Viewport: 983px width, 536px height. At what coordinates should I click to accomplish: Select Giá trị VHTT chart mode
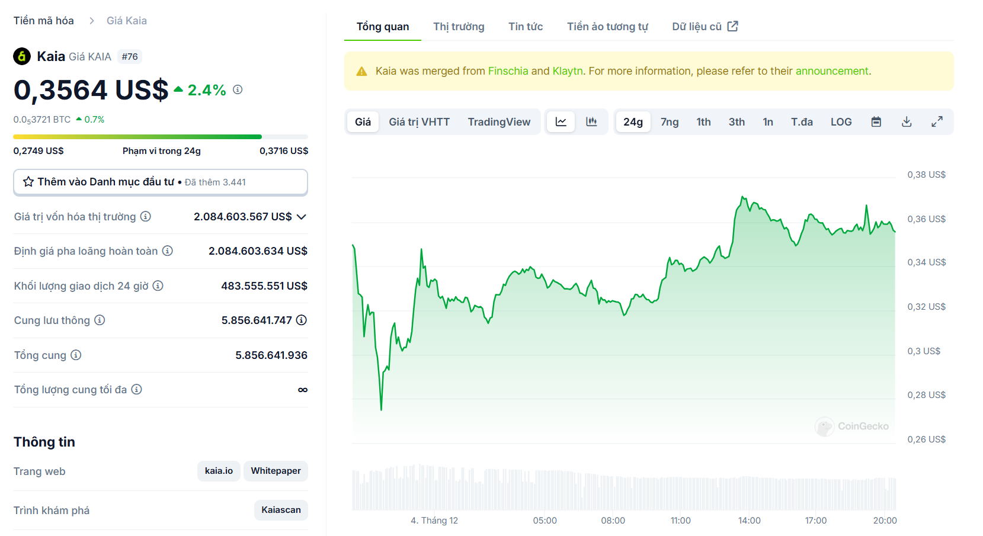[x=420, y=122]
